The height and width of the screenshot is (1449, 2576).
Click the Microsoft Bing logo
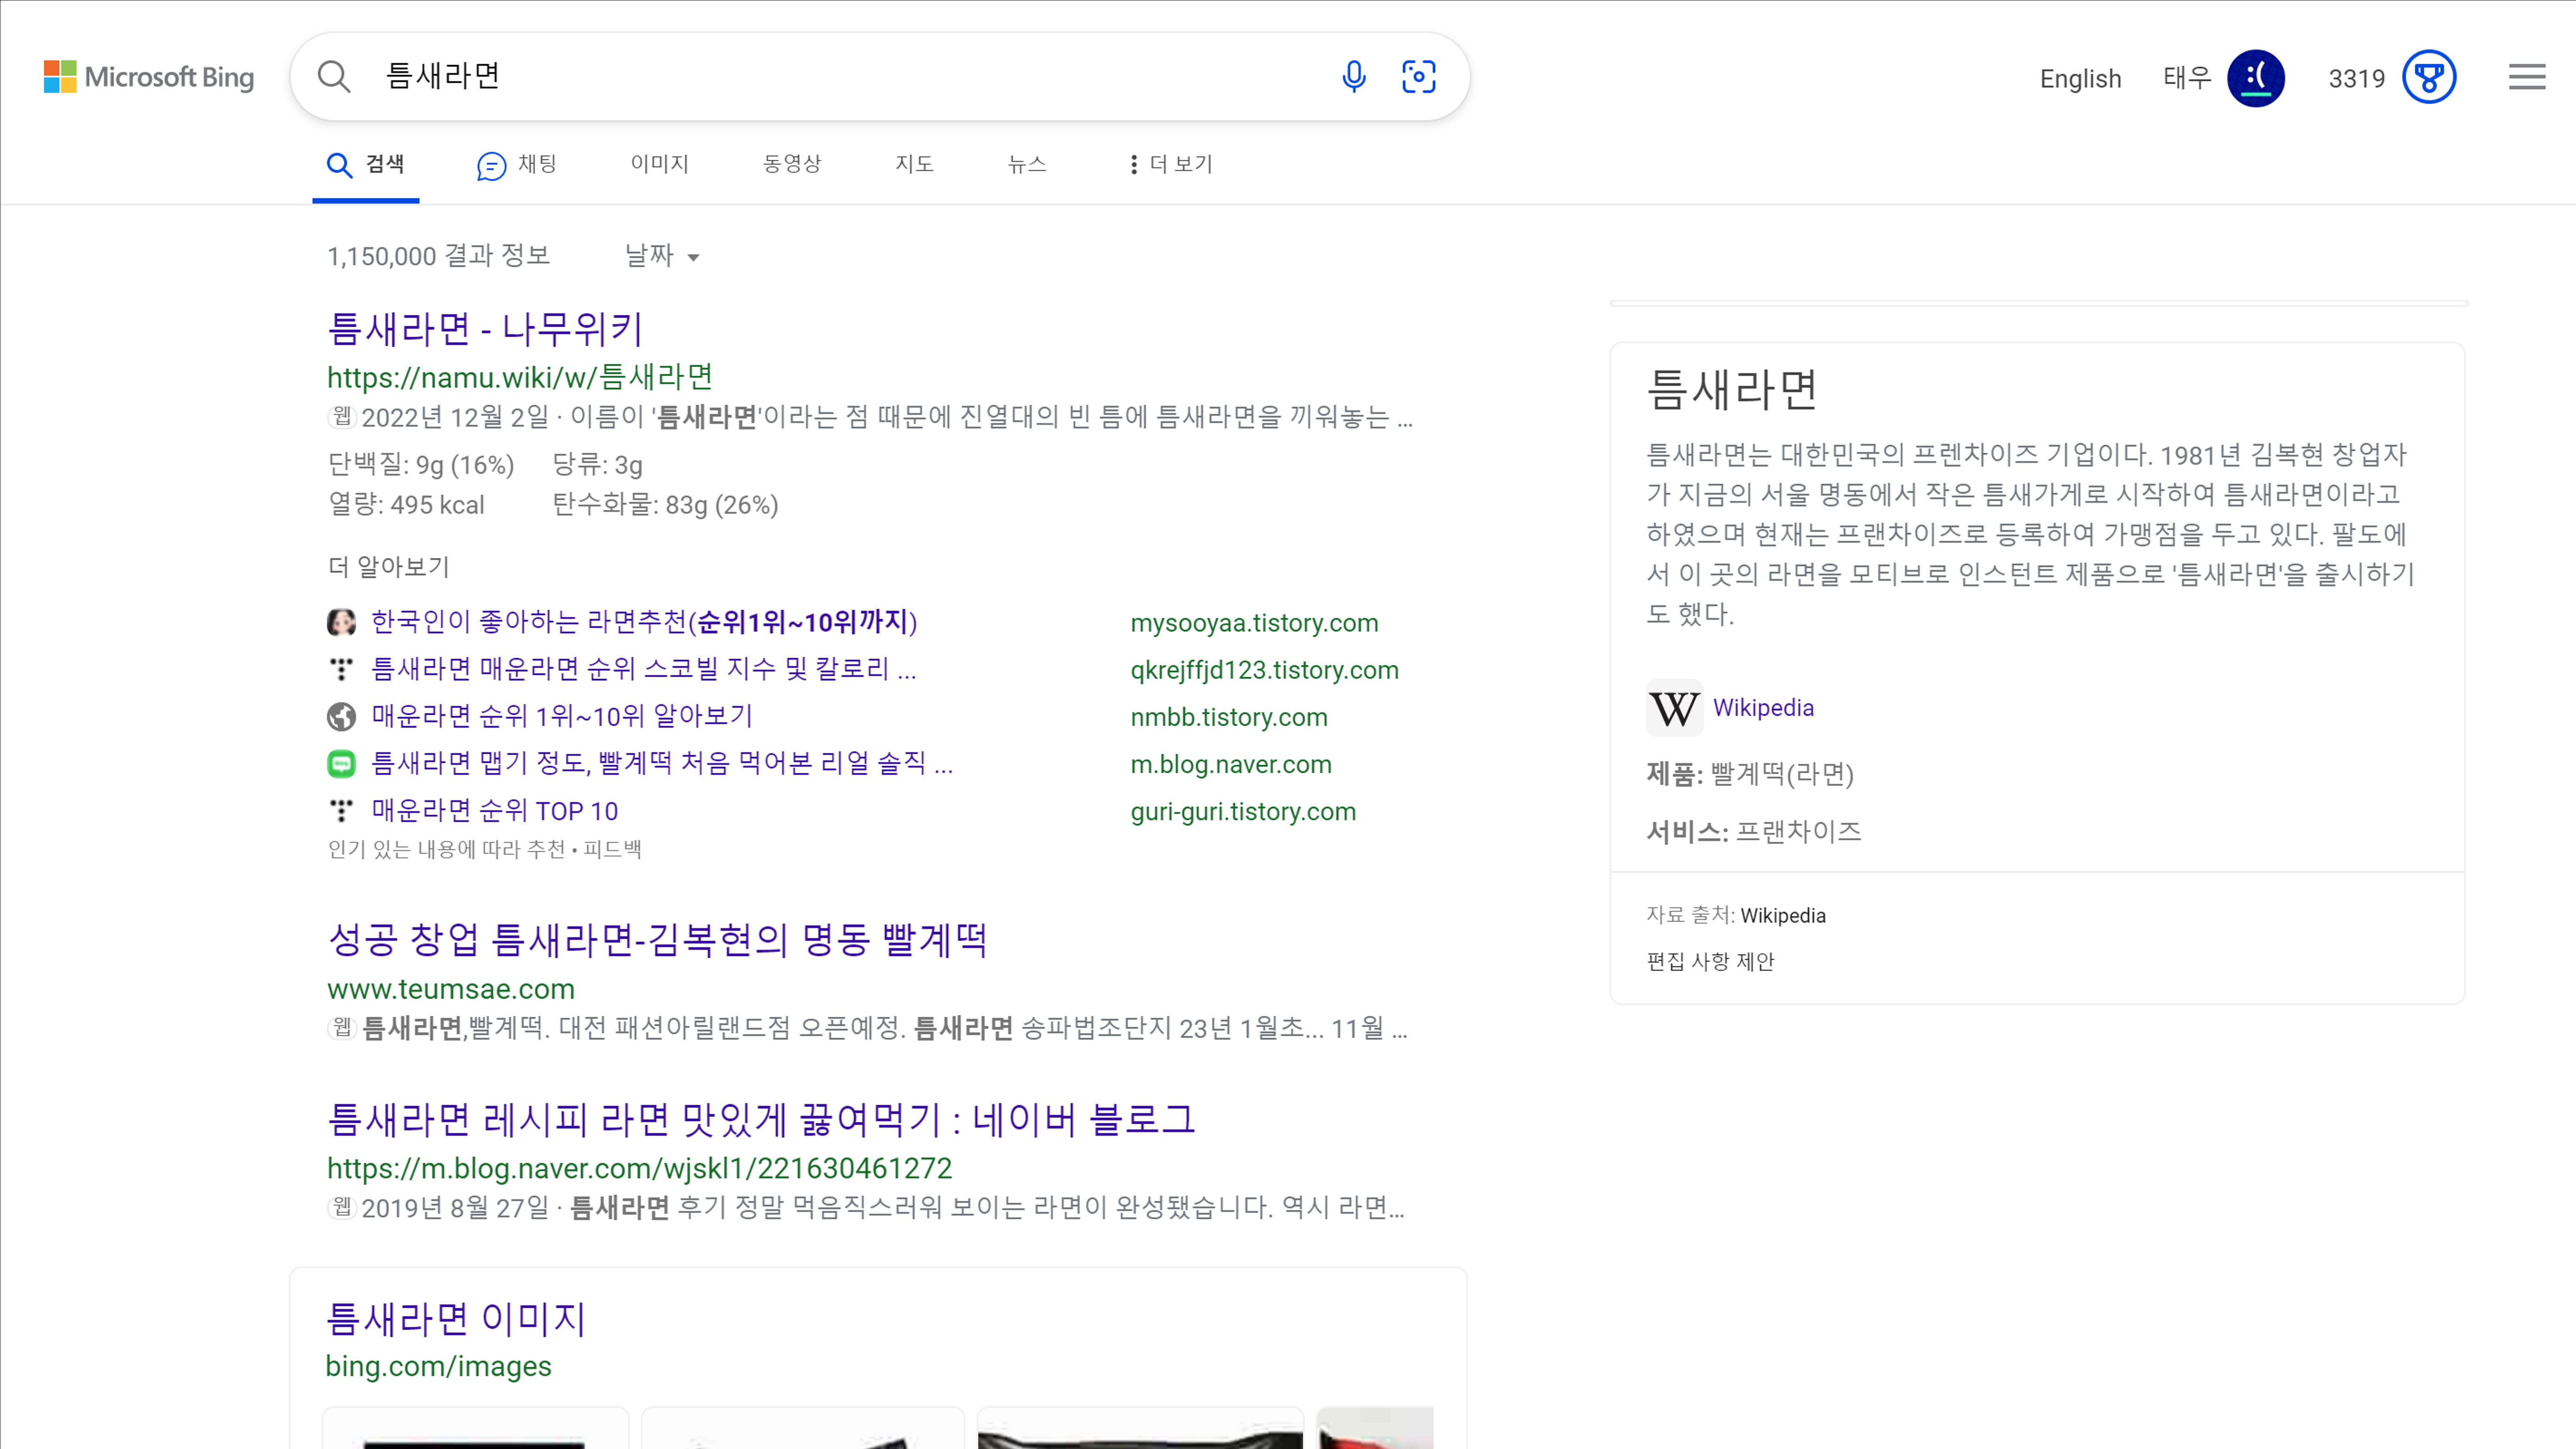(149, 77)
